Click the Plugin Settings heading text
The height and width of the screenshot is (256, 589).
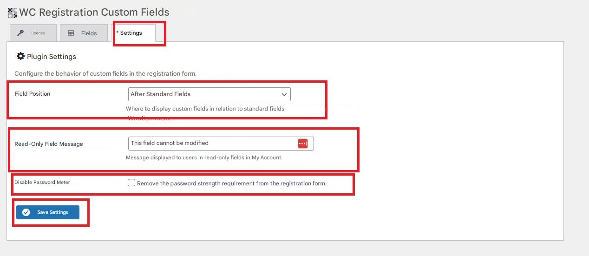tap(52, 57)
